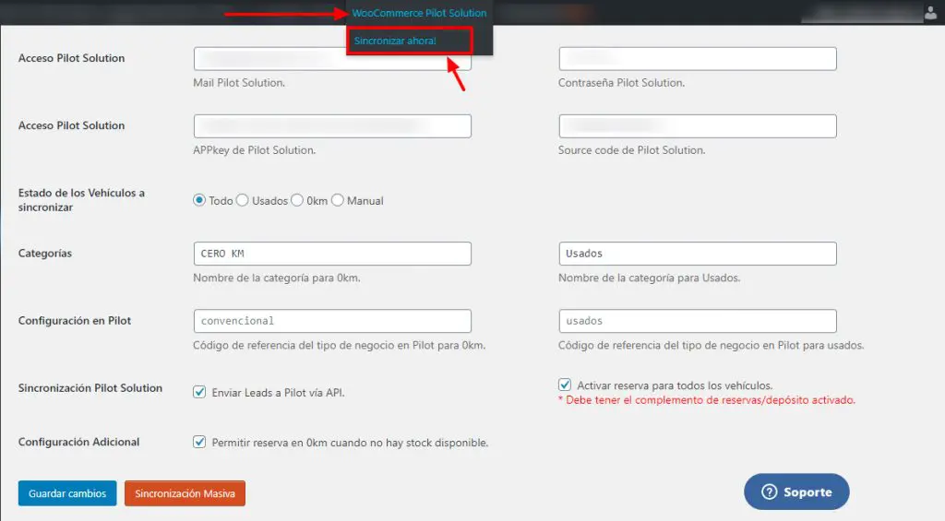
Task: Choose Usados vehicle state radio
Action: pos(243,200)
